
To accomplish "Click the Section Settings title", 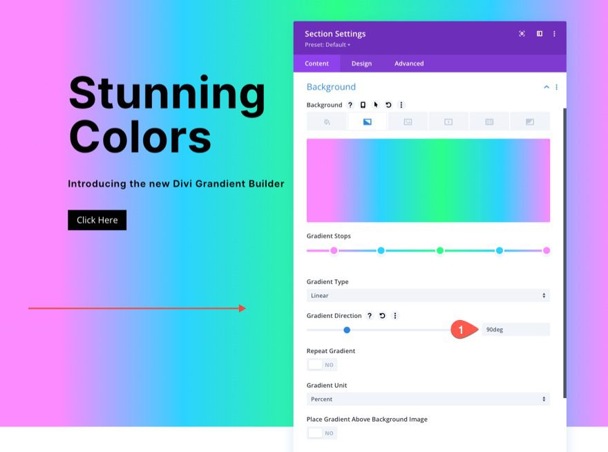I will (335, 34).
